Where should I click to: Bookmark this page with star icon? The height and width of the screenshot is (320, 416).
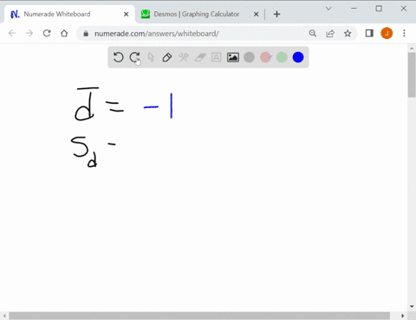tap(348, 34)
